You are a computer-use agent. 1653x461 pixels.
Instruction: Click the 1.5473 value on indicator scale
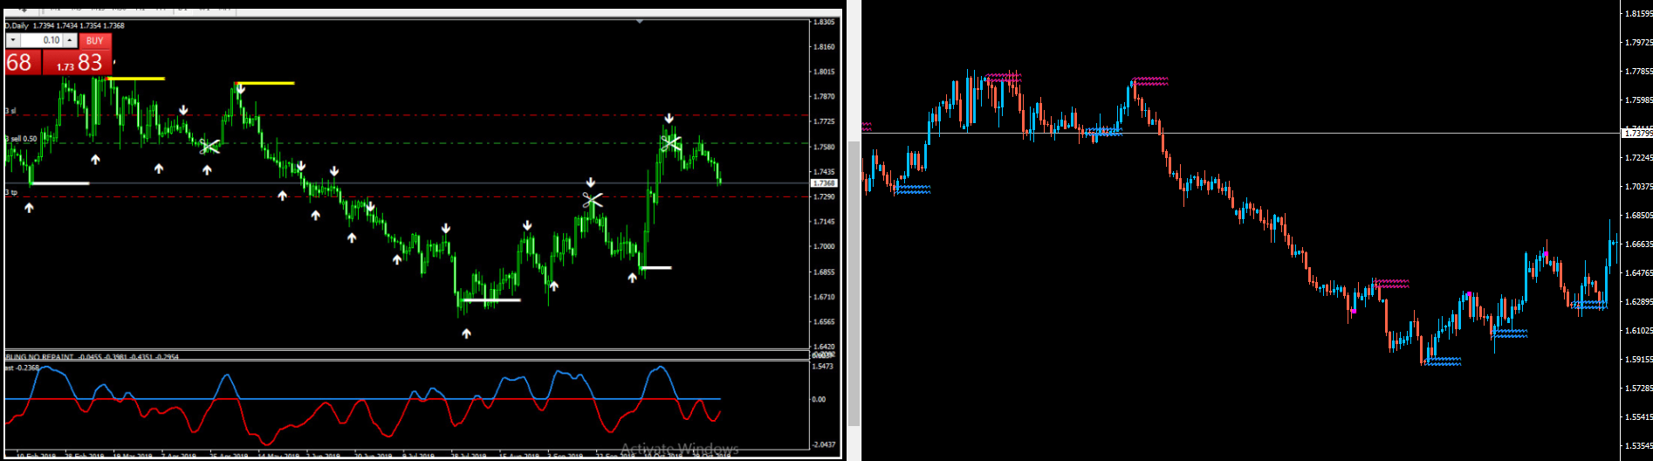pyautogui.click(x=824, y=367)
